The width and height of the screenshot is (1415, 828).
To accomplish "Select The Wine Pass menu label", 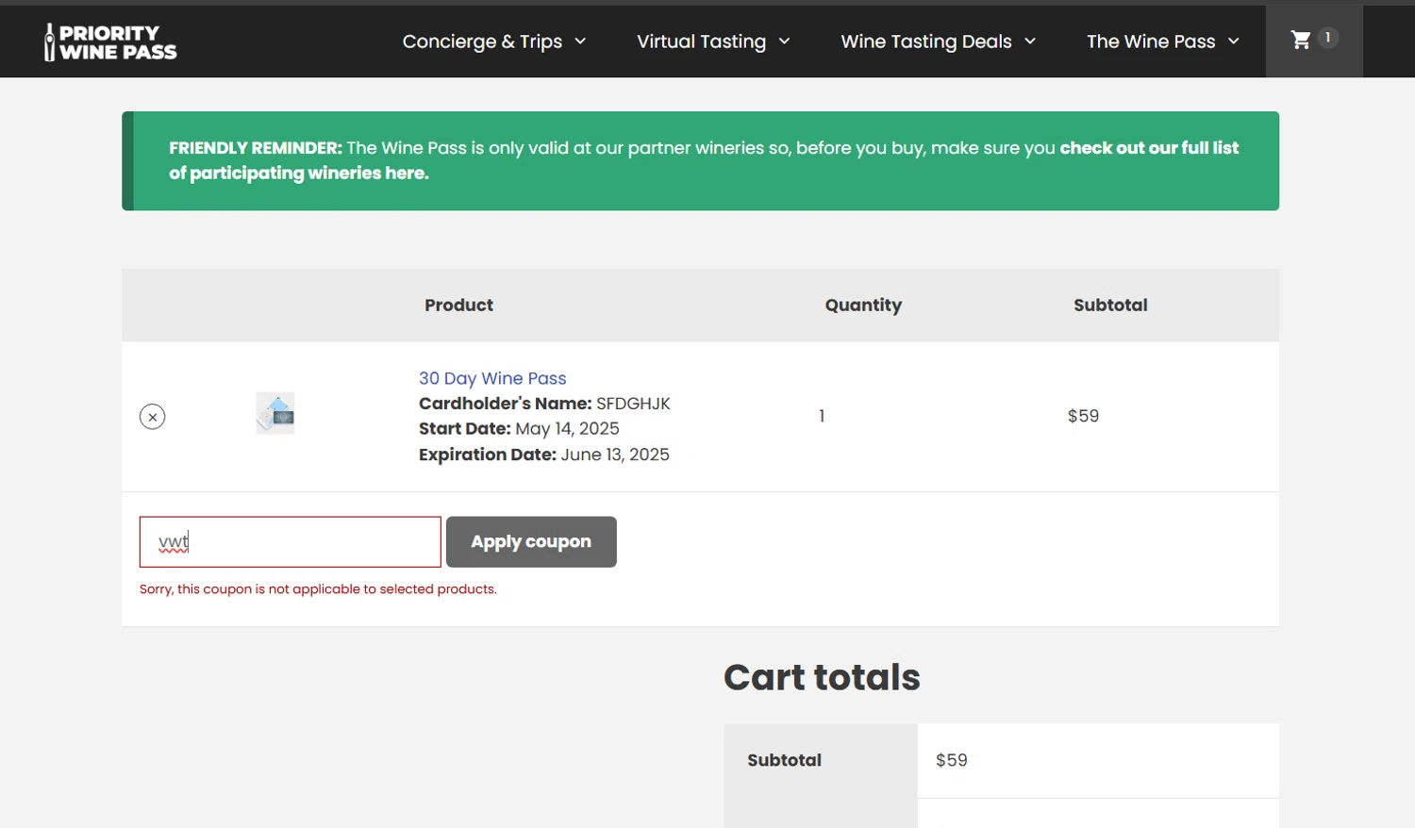I will pyautogui.click(x=1150, y=41).
